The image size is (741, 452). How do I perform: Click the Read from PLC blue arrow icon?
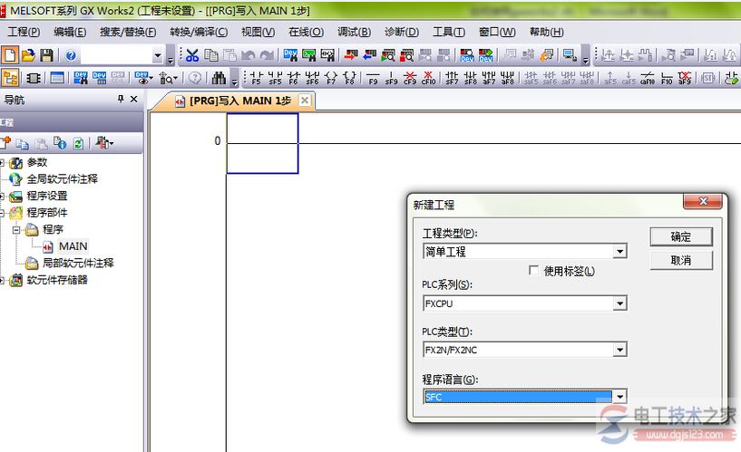pos(369,55)
